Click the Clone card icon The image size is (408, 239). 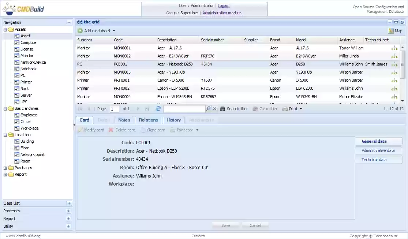coord(142,130)
